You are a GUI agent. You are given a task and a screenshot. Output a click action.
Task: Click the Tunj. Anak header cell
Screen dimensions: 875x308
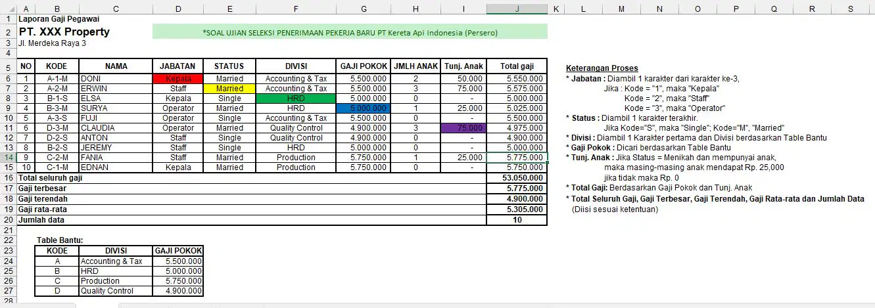[463, 66]
